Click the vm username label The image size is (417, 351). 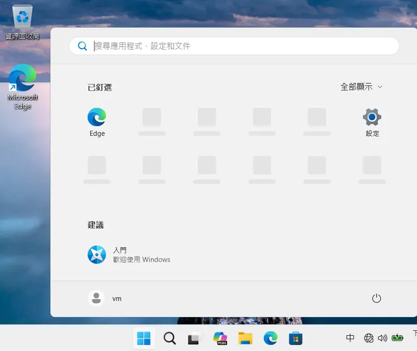[x=117, y=299]
